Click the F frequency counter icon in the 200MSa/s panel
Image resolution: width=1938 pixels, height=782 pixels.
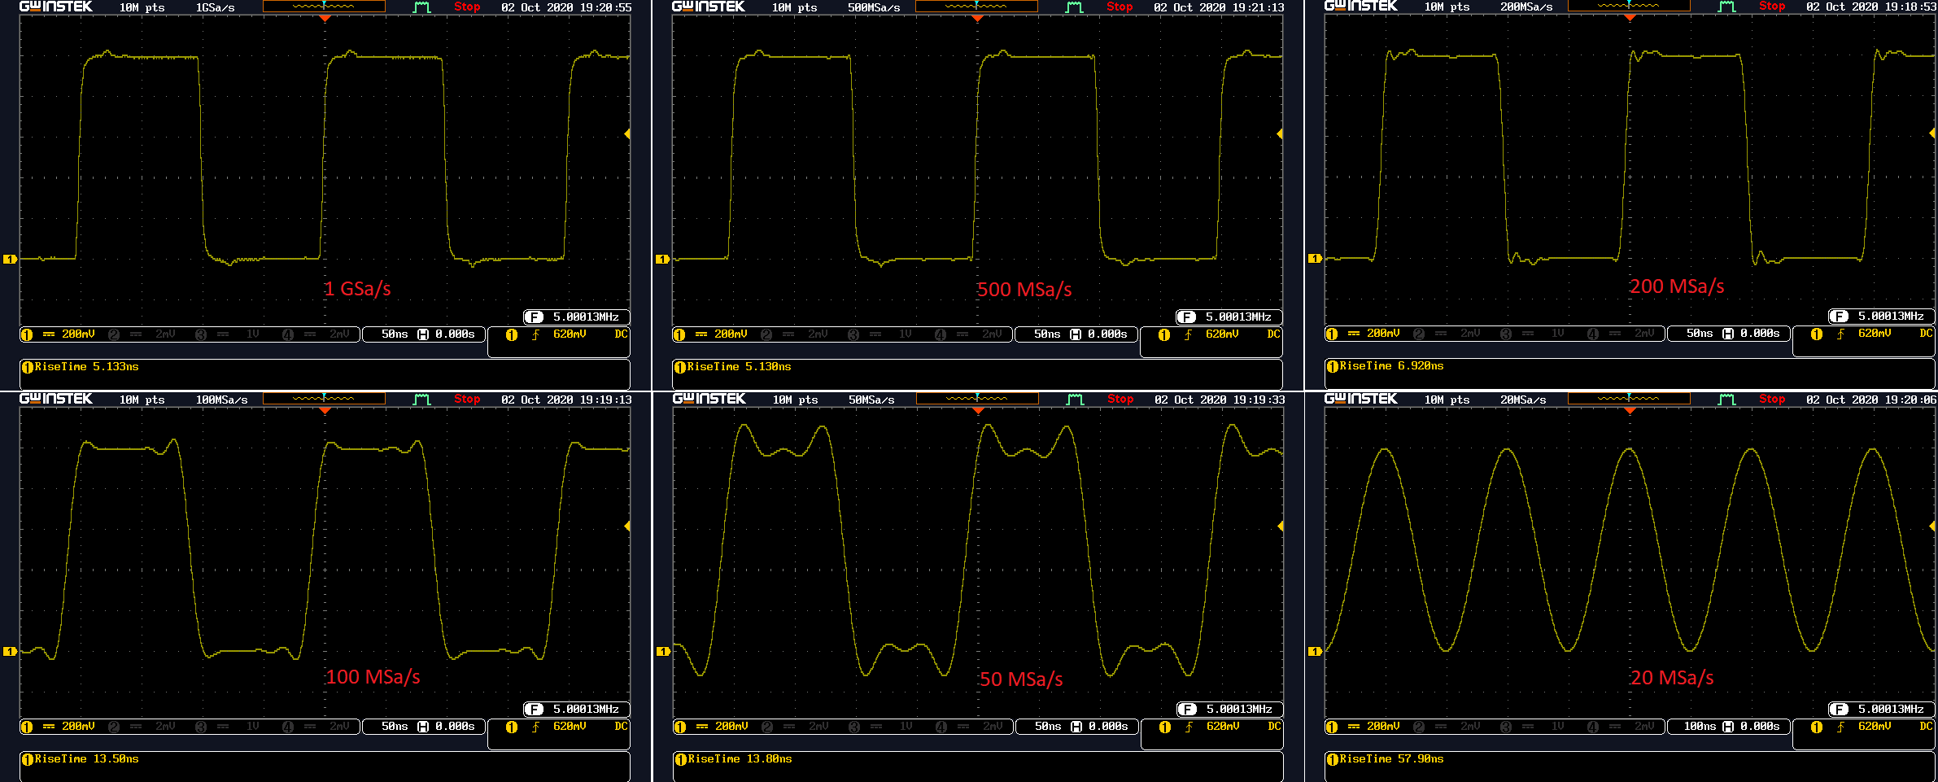(x=1839, y=317)
